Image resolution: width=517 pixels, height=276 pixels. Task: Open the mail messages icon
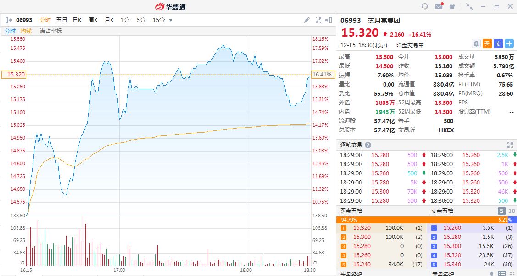[439, 6]
